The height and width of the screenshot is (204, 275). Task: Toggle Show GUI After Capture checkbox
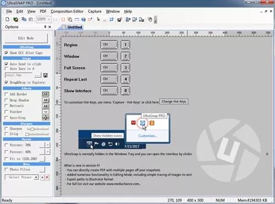pyautogui.click(x=6, y=53)
